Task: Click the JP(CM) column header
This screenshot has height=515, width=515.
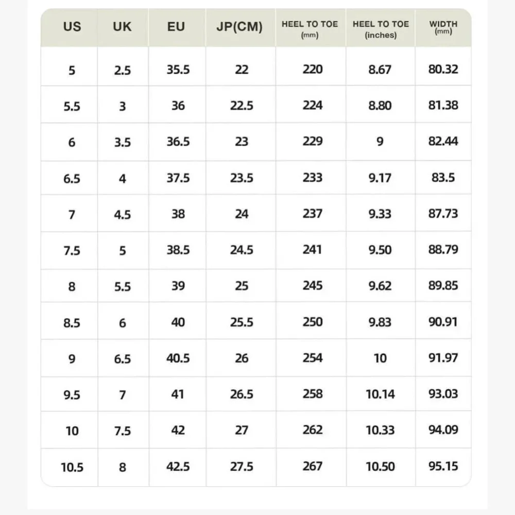Action: coord(239,27)
